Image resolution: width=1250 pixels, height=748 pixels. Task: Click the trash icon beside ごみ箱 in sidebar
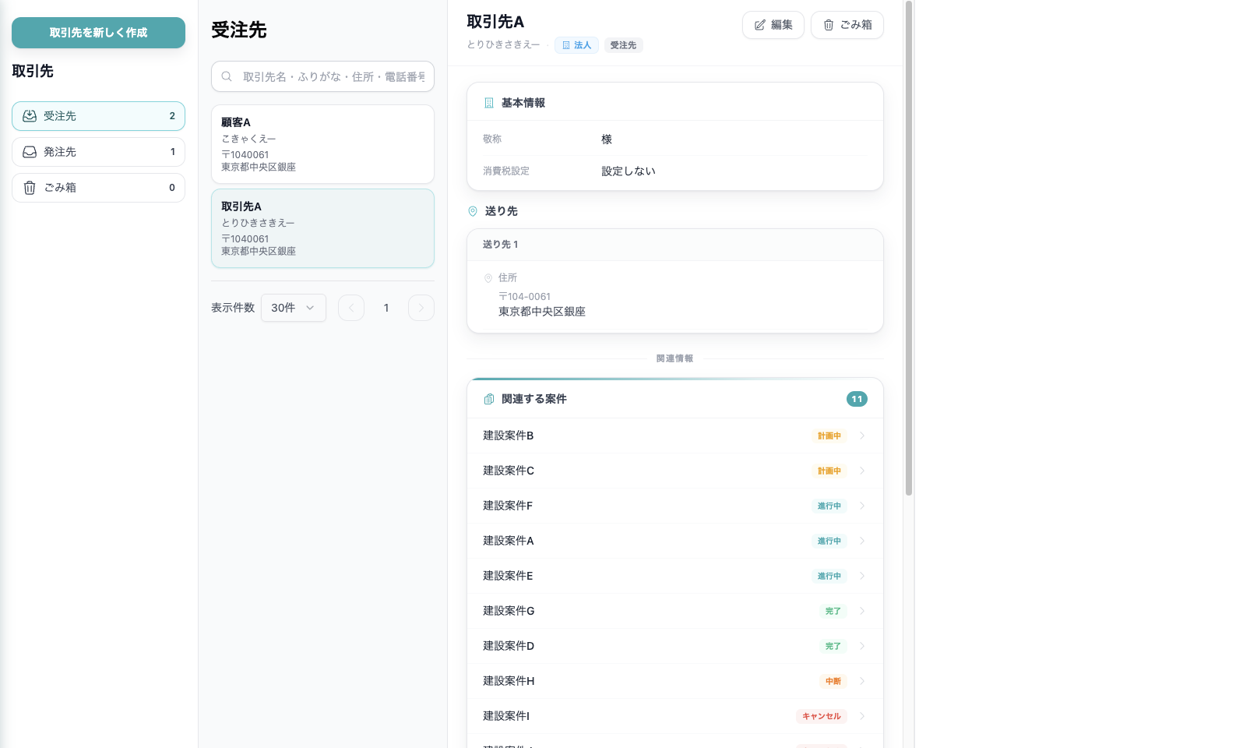(30, 187)
